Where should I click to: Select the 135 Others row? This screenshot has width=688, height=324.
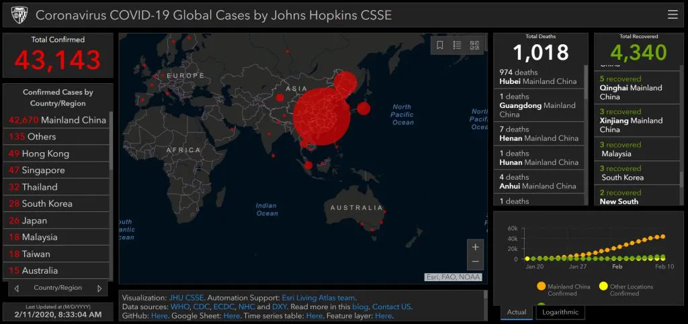point(56,137)
